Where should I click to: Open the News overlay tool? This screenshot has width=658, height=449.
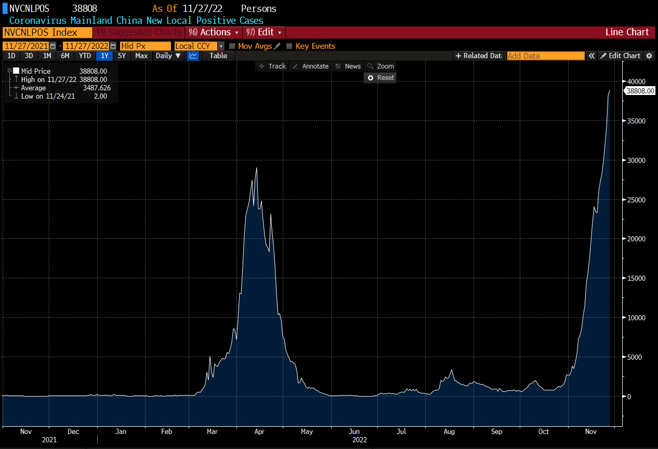tap(348, 66)
